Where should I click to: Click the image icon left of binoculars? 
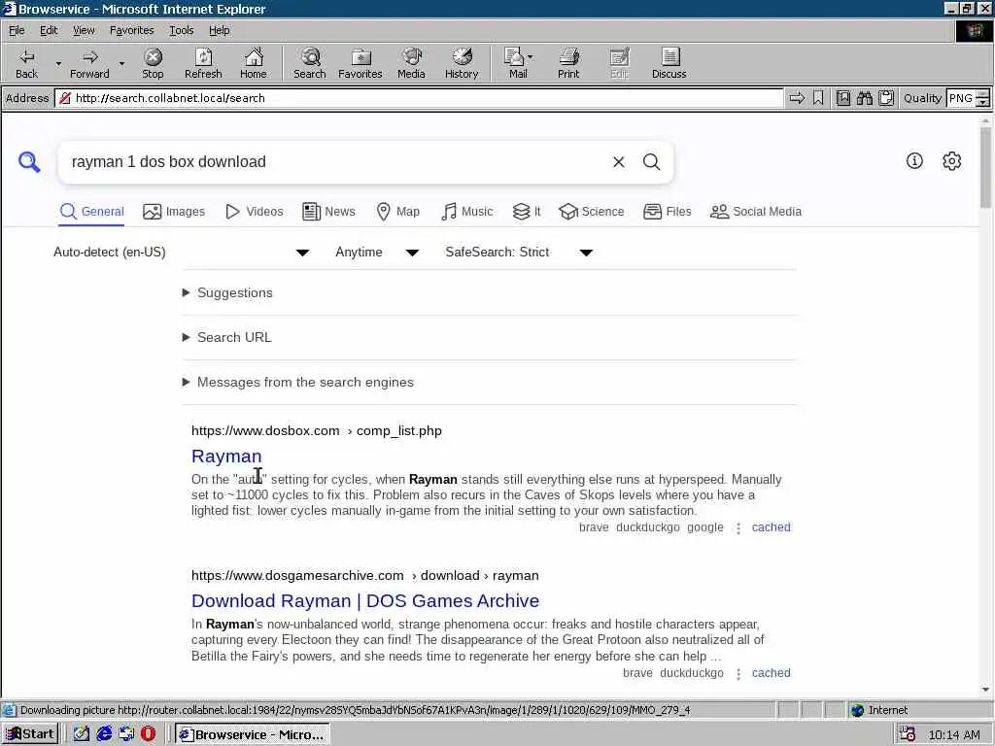tap(842, 98)
